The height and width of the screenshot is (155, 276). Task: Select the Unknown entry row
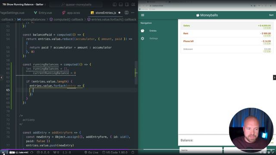pyautogui.click(x=227, y=49)
